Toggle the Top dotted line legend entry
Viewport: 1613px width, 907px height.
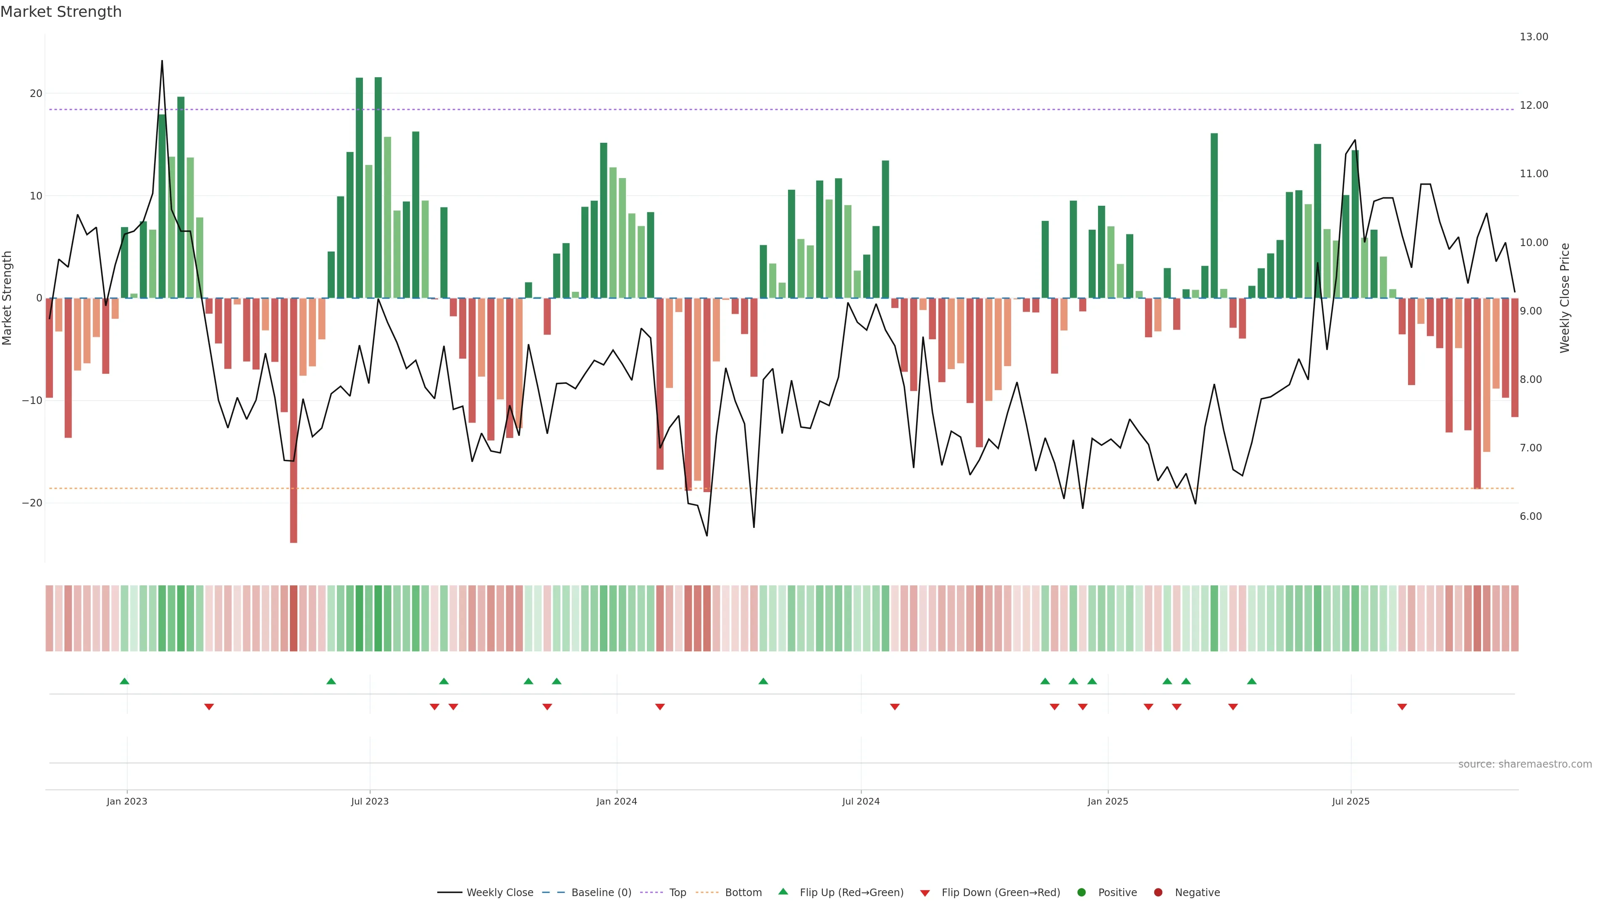677,893
